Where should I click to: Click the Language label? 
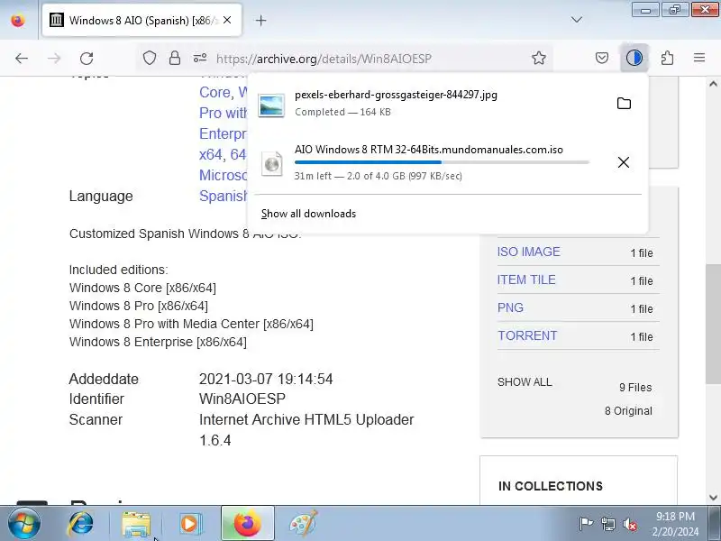(x=101, y=196)
